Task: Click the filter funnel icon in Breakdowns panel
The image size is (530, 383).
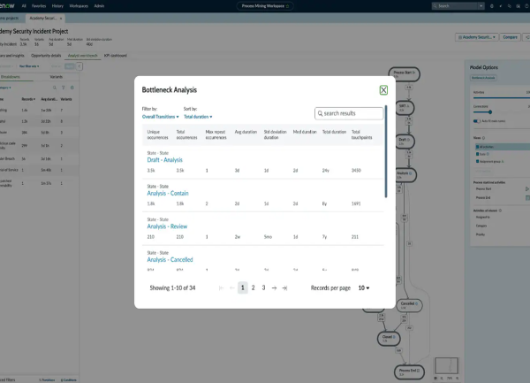Action: [x=64, y=88]
